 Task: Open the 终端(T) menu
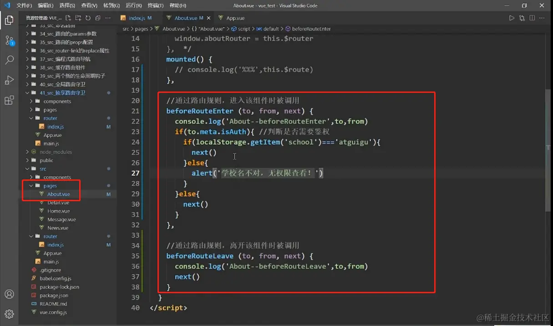click(155, 5)
